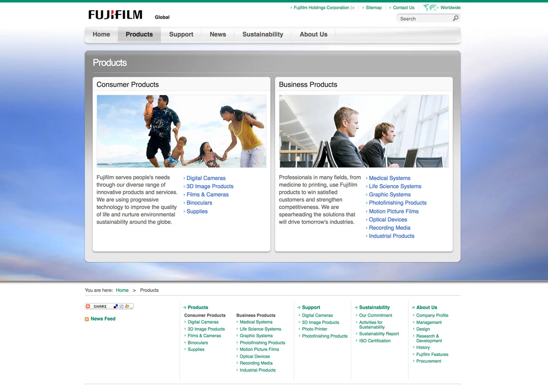Open the Sustainability Report footer link
The height and width of the screenshot is (385, 548).
(x=379, y=334)
